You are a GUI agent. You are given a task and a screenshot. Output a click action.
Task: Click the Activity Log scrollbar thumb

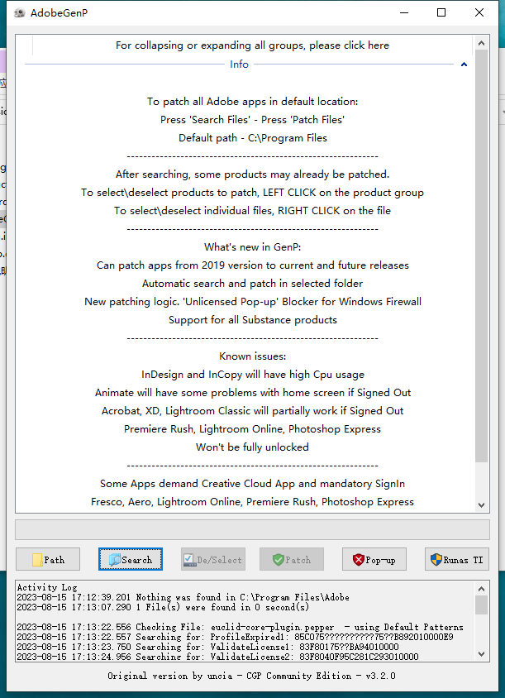pos(481,605)
